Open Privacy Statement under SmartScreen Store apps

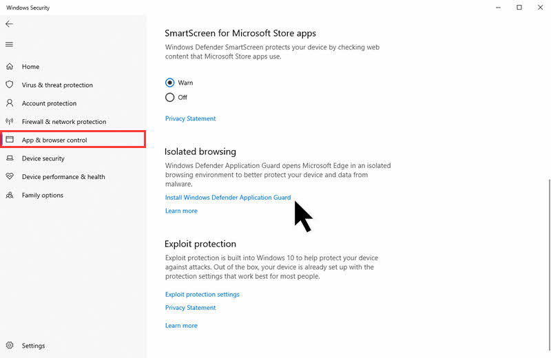coord(191,118)
